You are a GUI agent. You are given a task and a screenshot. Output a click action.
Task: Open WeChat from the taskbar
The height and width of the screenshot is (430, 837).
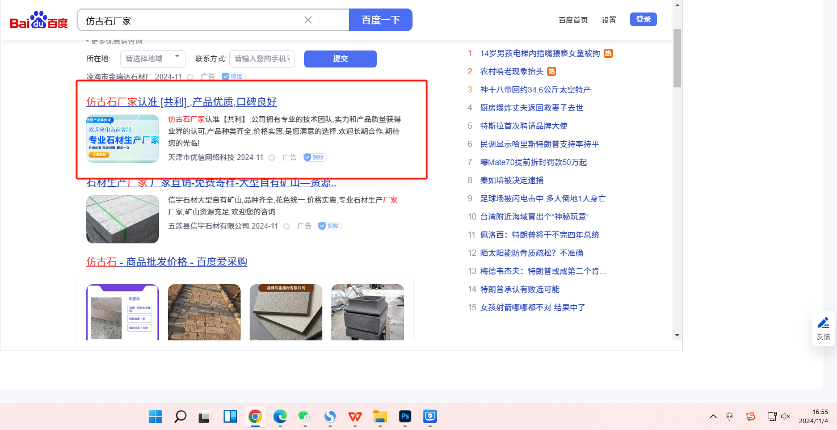click(x=305, y=417)
